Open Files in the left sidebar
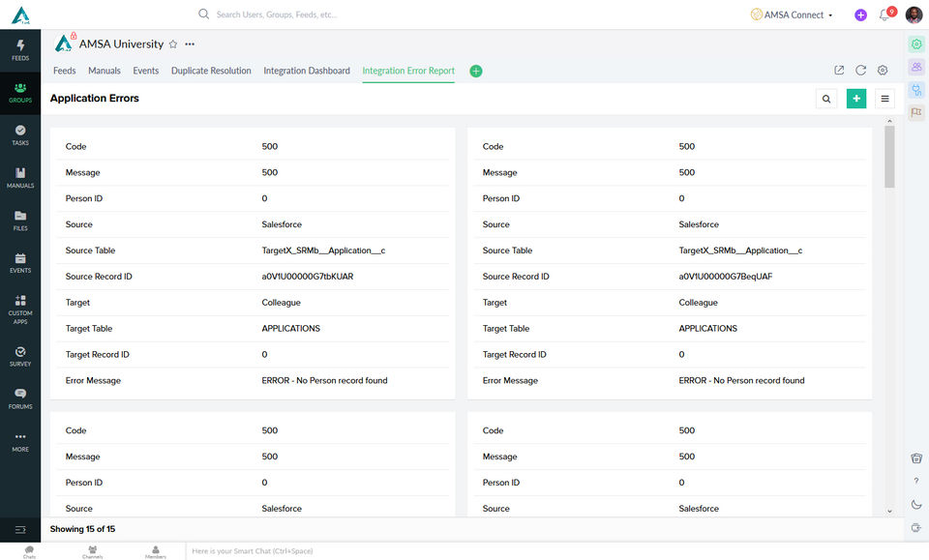Image resolution: width=929 pixels, height=560 pixels. tap(20, 221)
